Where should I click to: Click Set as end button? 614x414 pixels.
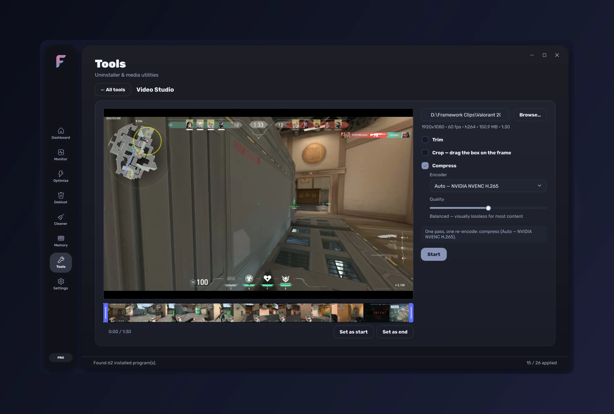[395, 332]
